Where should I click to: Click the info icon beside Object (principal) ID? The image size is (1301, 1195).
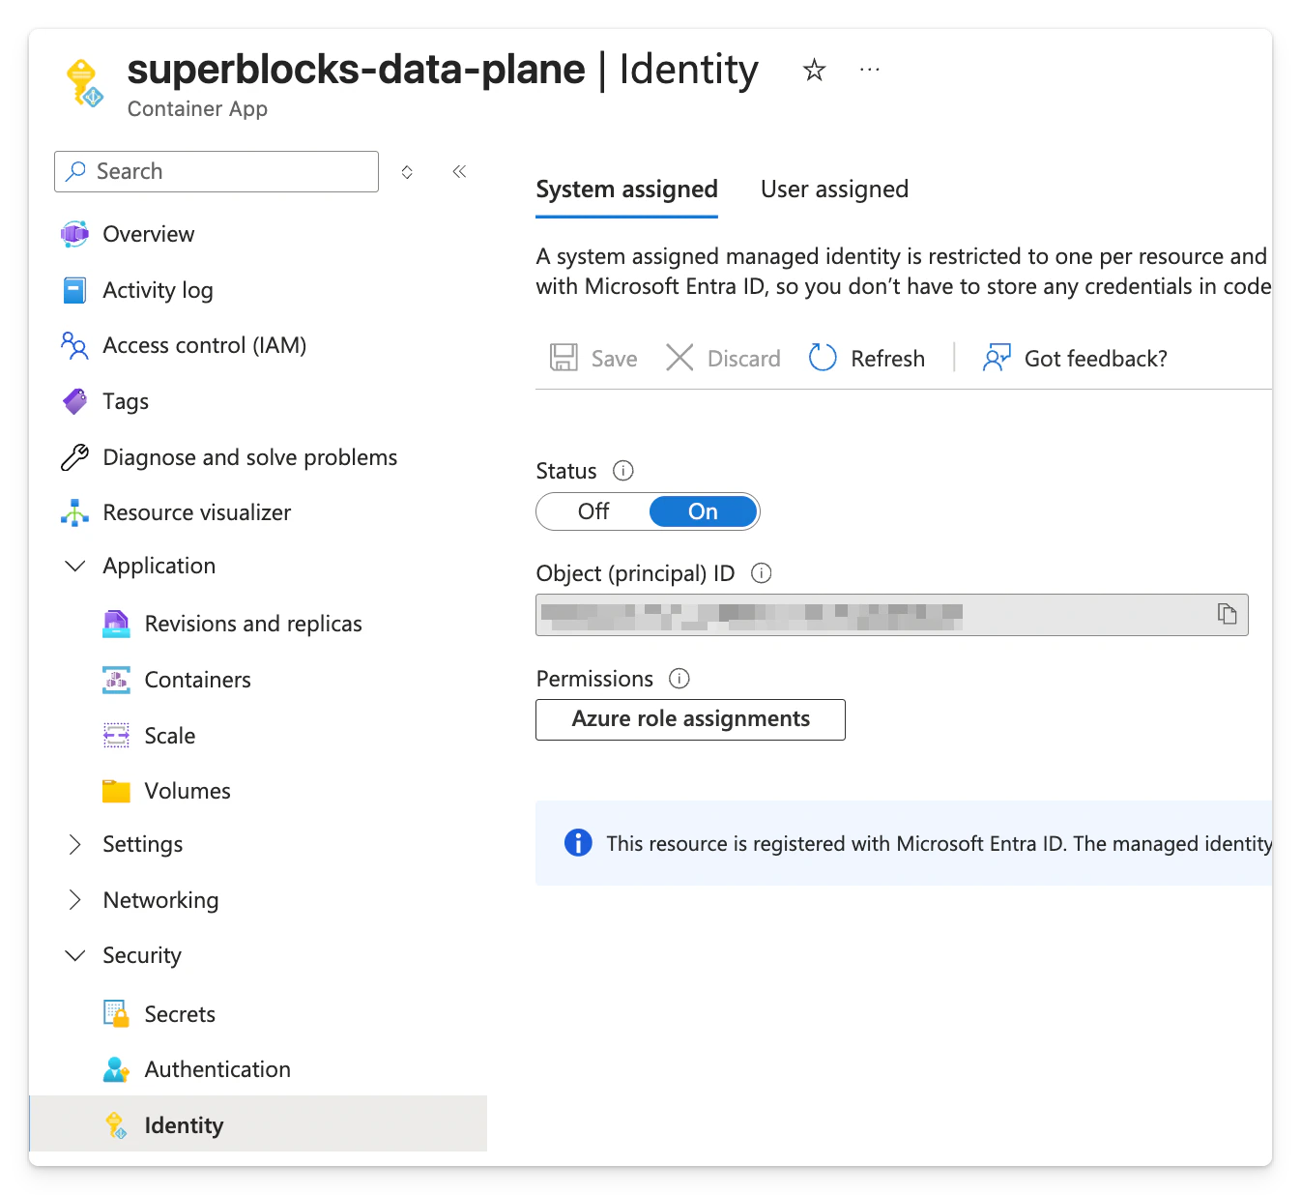(x=762, y=573)
